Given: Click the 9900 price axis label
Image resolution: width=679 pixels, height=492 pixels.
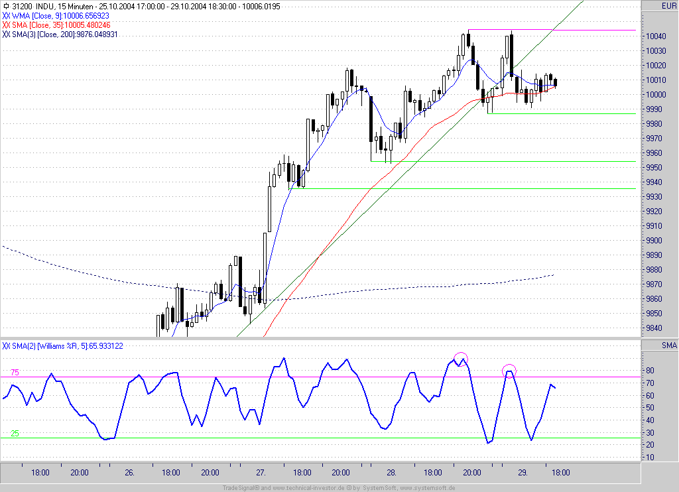Looking at the screenshot, I should [654, 241].
